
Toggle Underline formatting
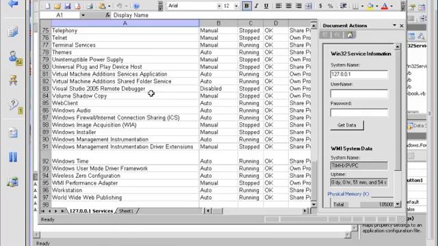click(x=266, y=6)
